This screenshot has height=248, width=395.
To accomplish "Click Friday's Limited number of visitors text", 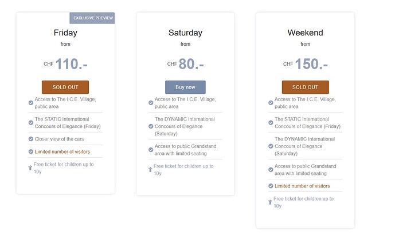I will [62, 151].
